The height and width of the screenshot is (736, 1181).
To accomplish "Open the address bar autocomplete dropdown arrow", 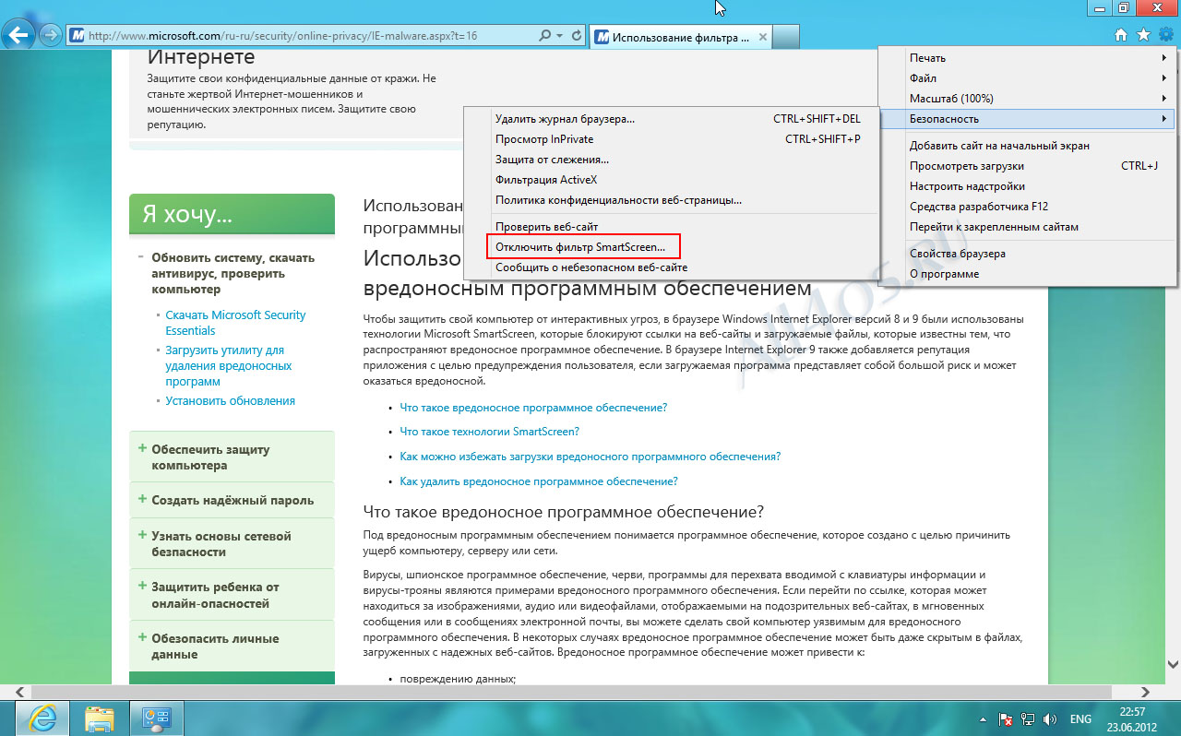I will (x=559, y=35).
